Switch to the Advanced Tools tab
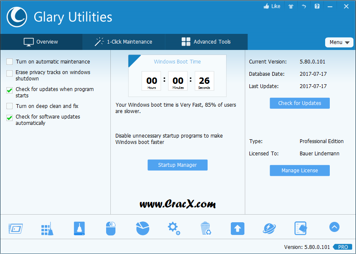 pos(206,42)
